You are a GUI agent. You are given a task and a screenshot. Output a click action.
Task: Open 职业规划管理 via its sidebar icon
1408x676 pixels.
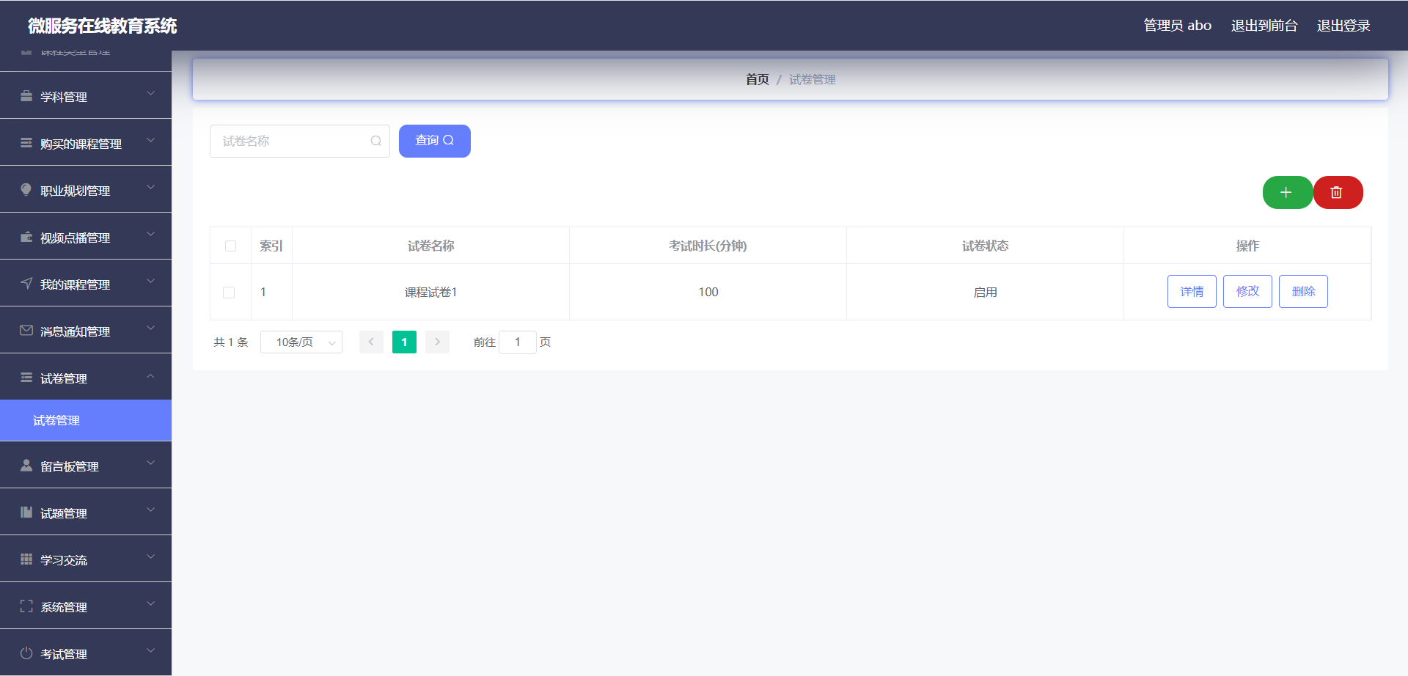pyautogui.click(x=26, y=190)
